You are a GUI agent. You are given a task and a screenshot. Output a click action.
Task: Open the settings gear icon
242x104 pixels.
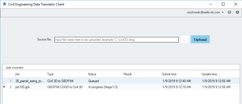[237, 12]
